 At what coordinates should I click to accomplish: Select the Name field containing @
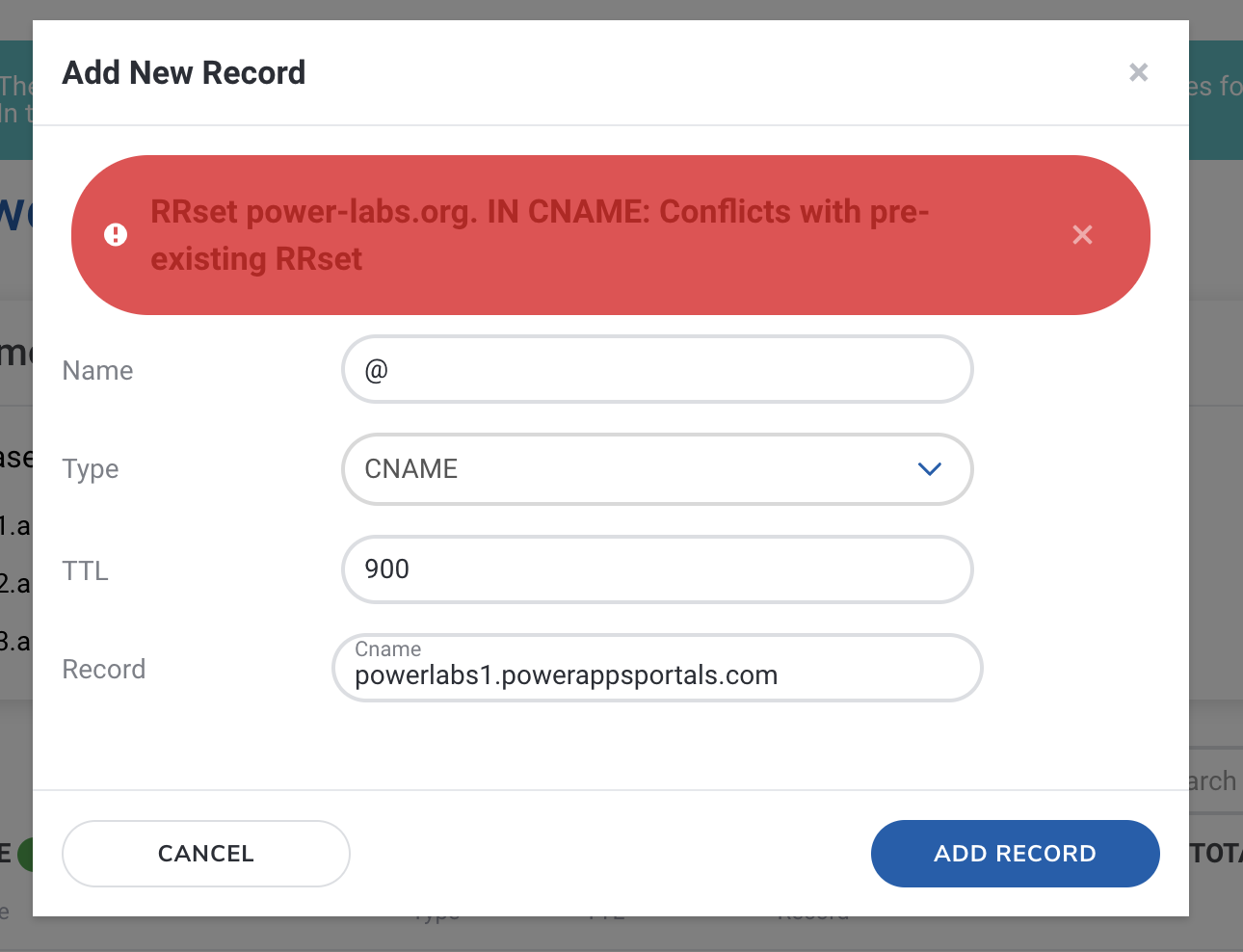(x=657, y=369)
